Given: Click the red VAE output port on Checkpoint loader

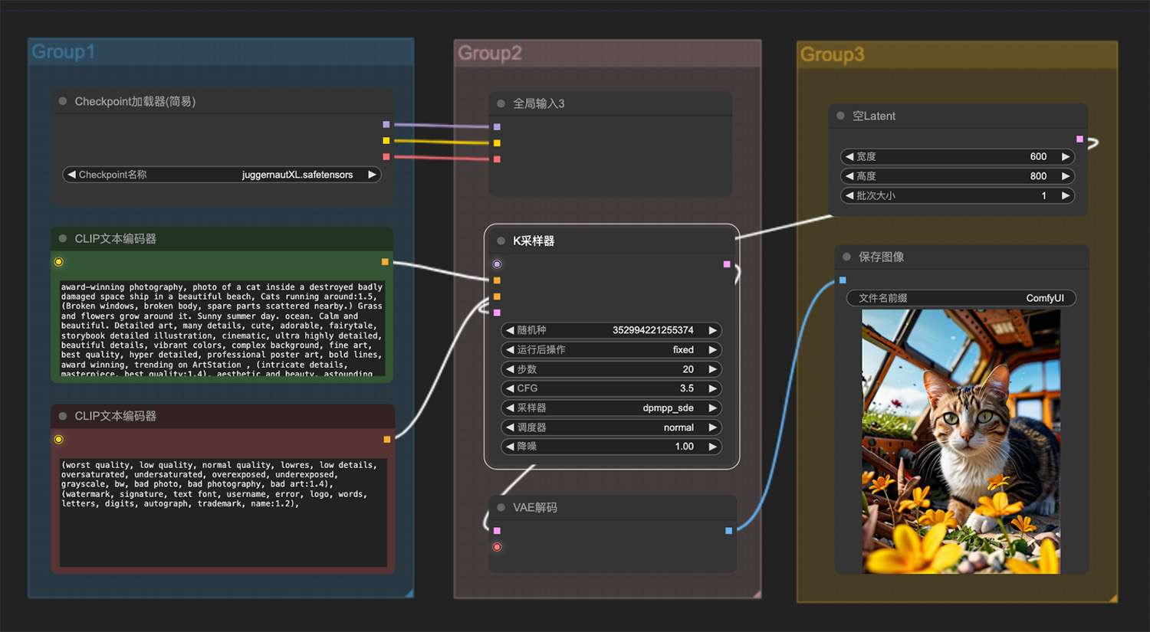Looking at the screenshot, I should tap(386, 156).
